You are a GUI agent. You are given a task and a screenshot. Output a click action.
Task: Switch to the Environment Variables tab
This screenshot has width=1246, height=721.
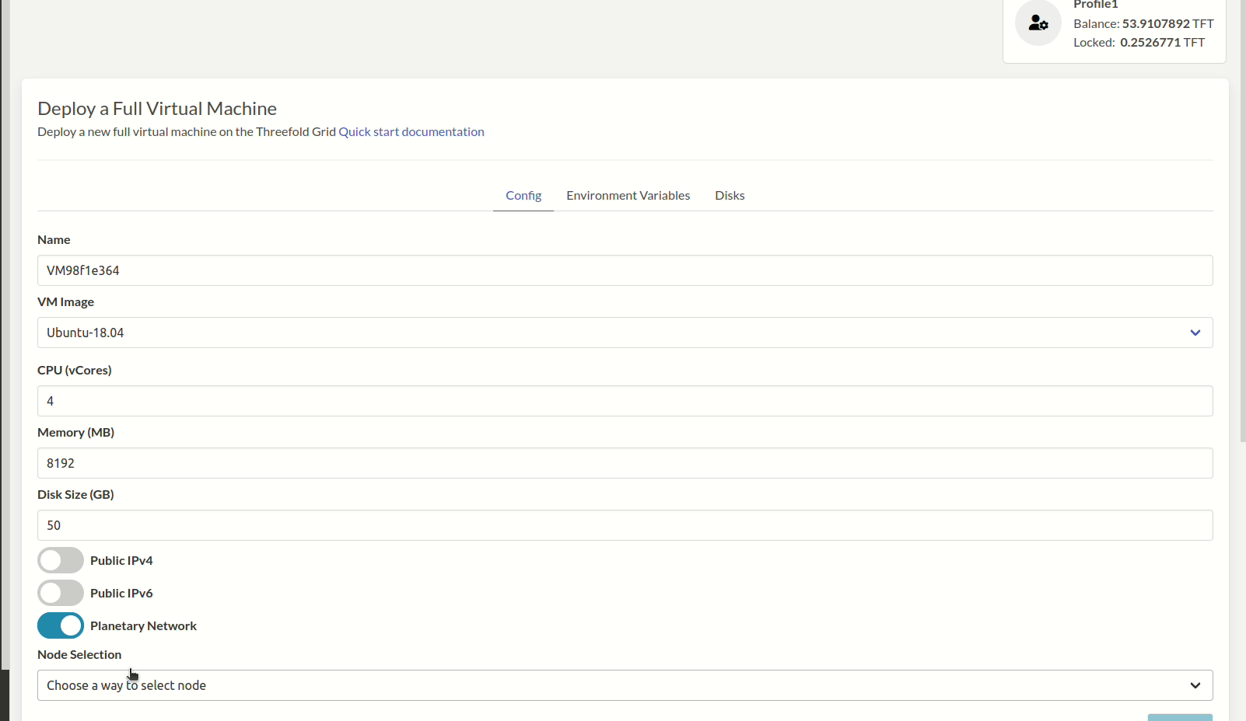click(x=628, y=195)
